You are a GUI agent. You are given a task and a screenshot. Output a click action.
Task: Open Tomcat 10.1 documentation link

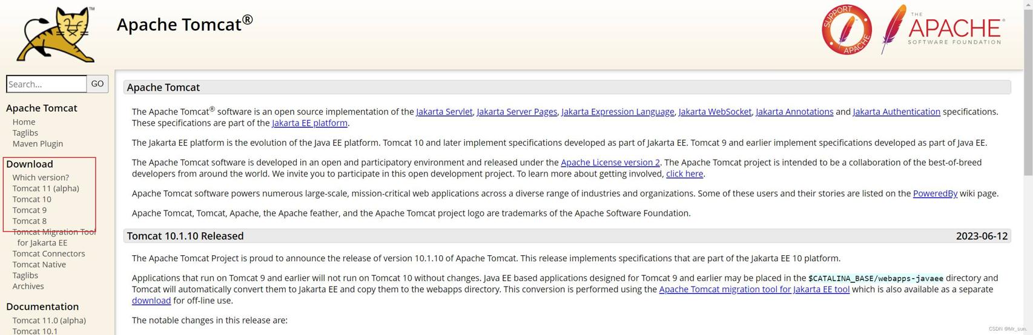pos(35,331)
